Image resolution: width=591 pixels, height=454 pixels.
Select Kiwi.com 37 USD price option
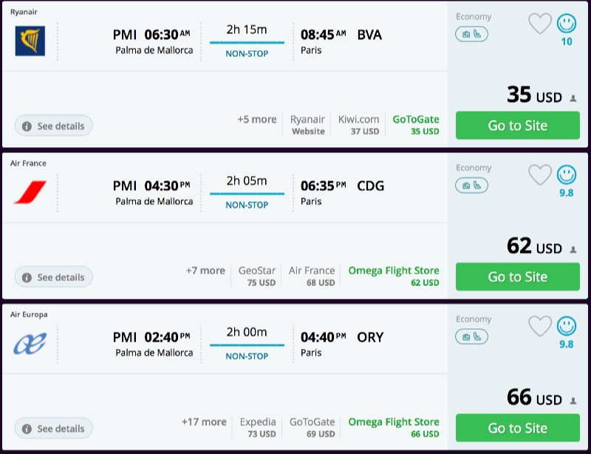pyautogui.click(x=358, y=125)
